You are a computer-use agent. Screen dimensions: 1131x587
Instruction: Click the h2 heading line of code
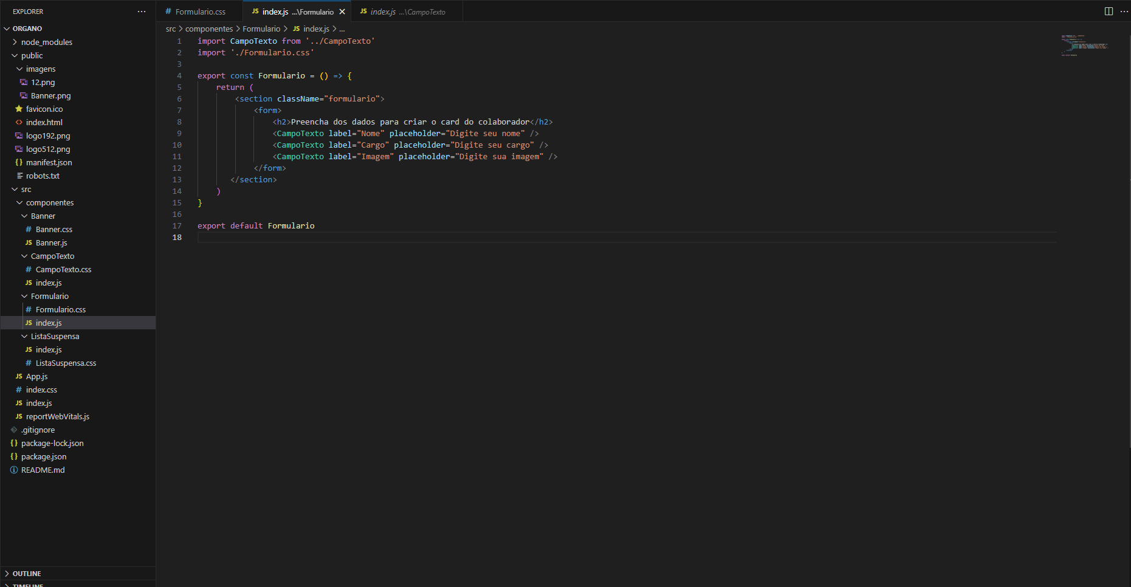coord(413,122)
